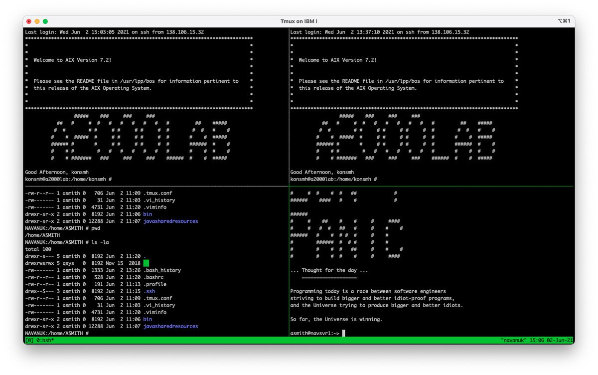Viewport: 598px width, 375px height.
Task: Click the AIX welcome text in top-left pane
Action: tap(72, 60)
